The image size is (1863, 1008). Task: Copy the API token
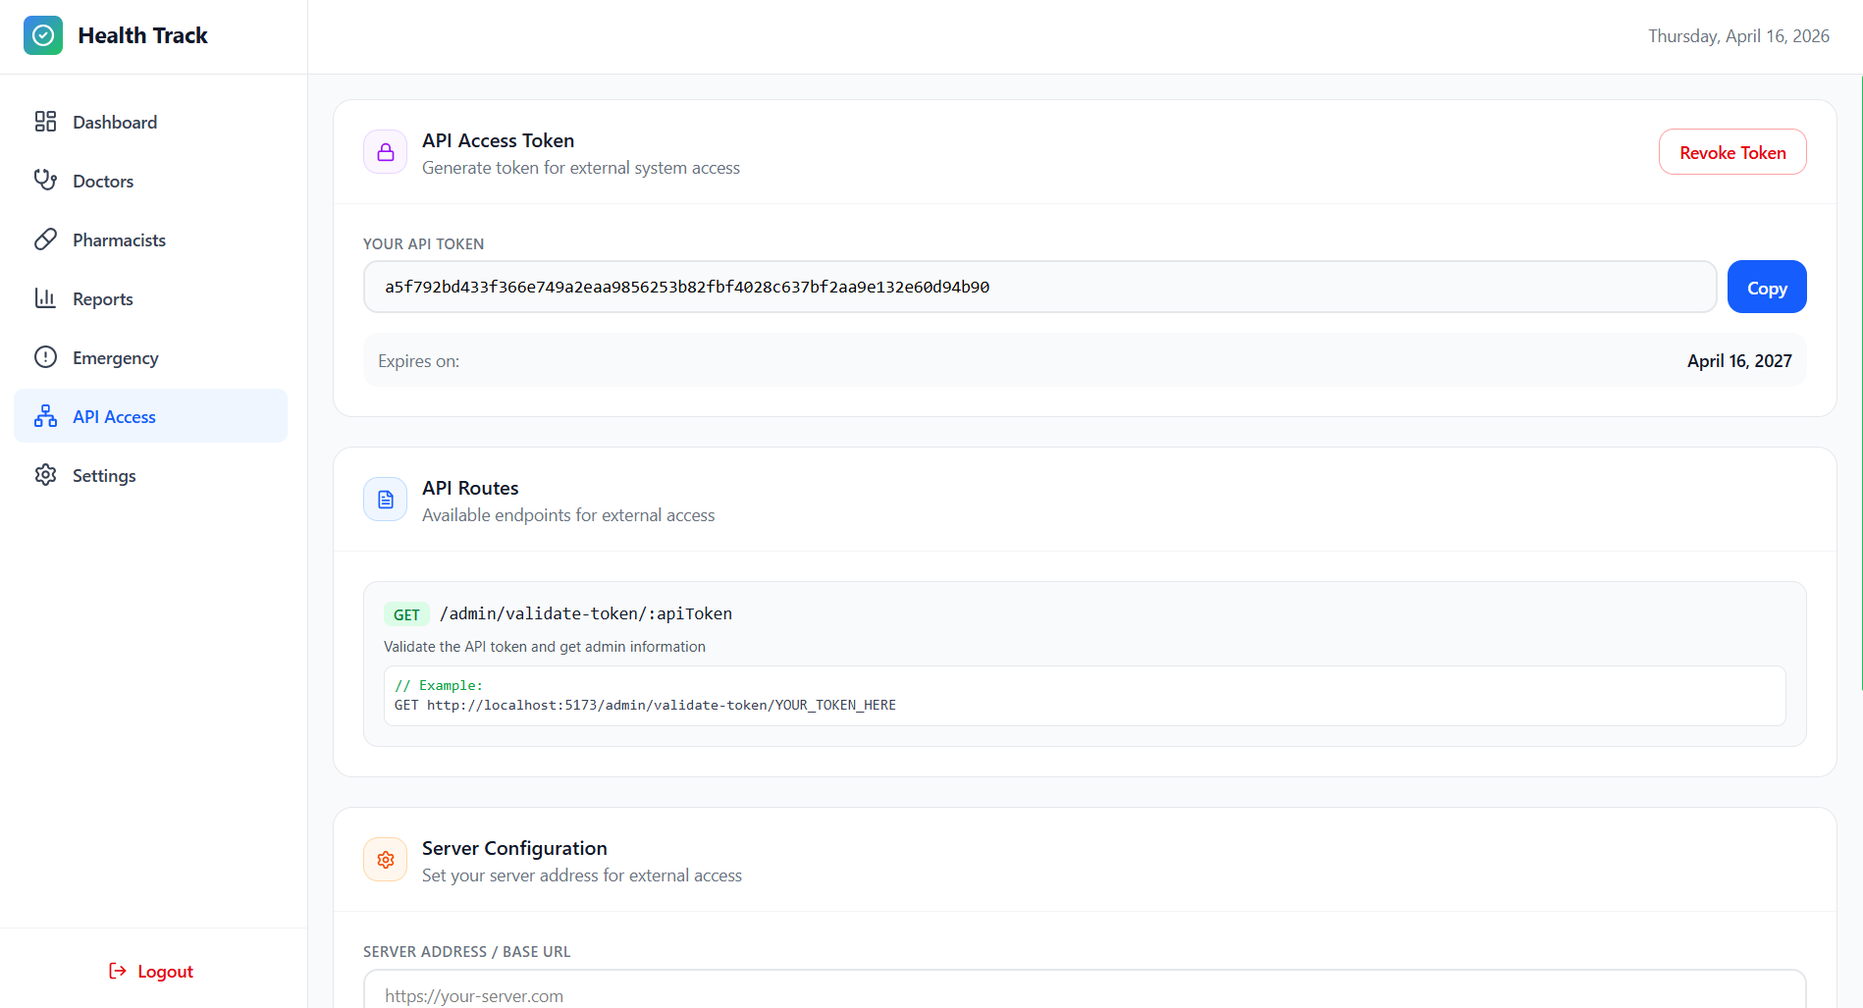coord(1766,287)
